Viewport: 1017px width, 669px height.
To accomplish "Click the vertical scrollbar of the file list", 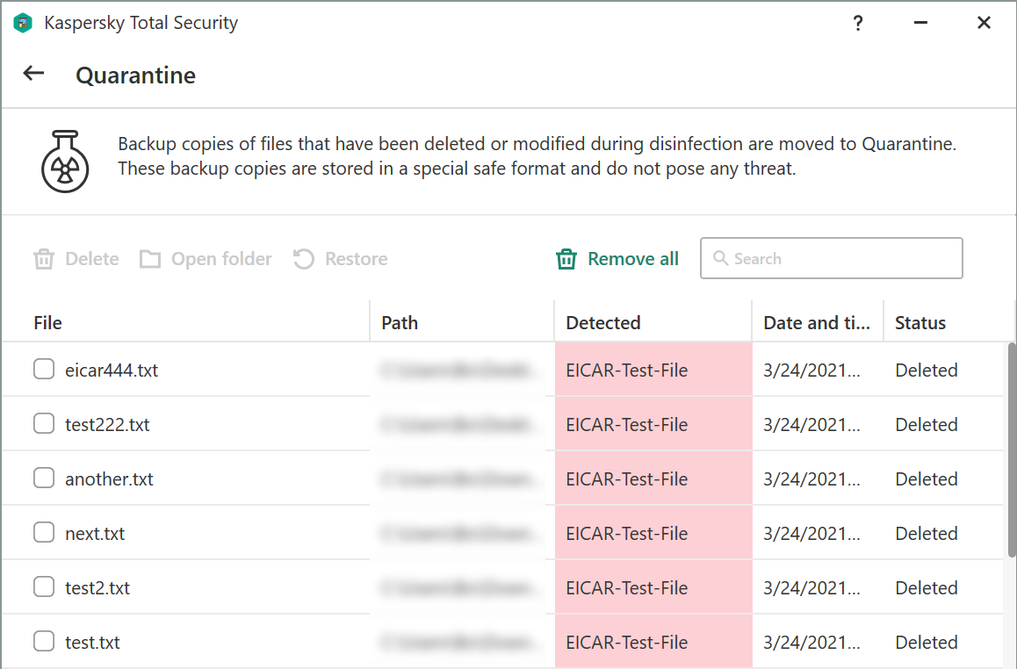I will coord(1012,448).
